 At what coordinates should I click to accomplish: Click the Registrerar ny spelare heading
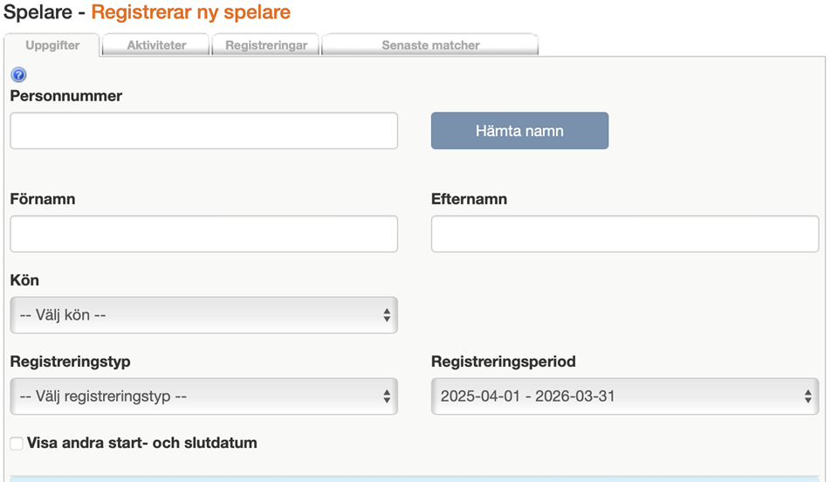tap(190, 13)
